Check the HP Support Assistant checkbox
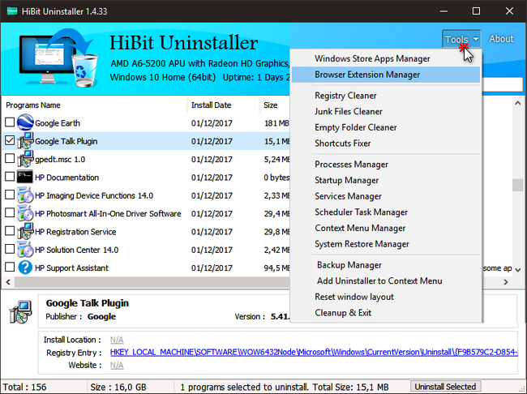Viewport: 527px width, 394px height. (x=10, y=268)
